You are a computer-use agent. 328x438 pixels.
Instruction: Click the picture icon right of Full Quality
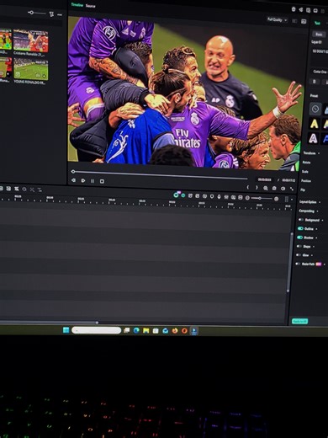point(304,21)
